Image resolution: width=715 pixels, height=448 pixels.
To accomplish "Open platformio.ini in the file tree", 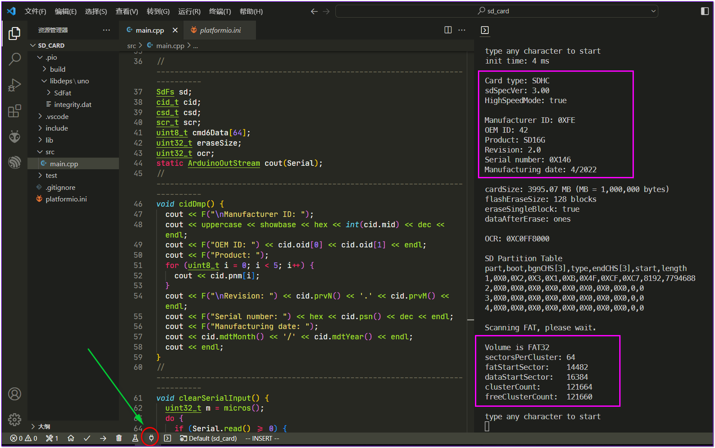I will (x=73, y=199).
